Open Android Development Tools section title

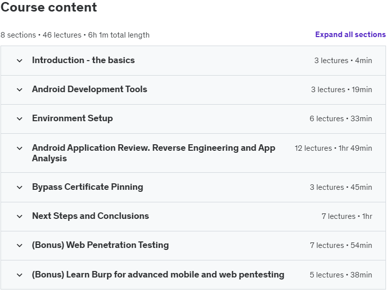point(90,89)
